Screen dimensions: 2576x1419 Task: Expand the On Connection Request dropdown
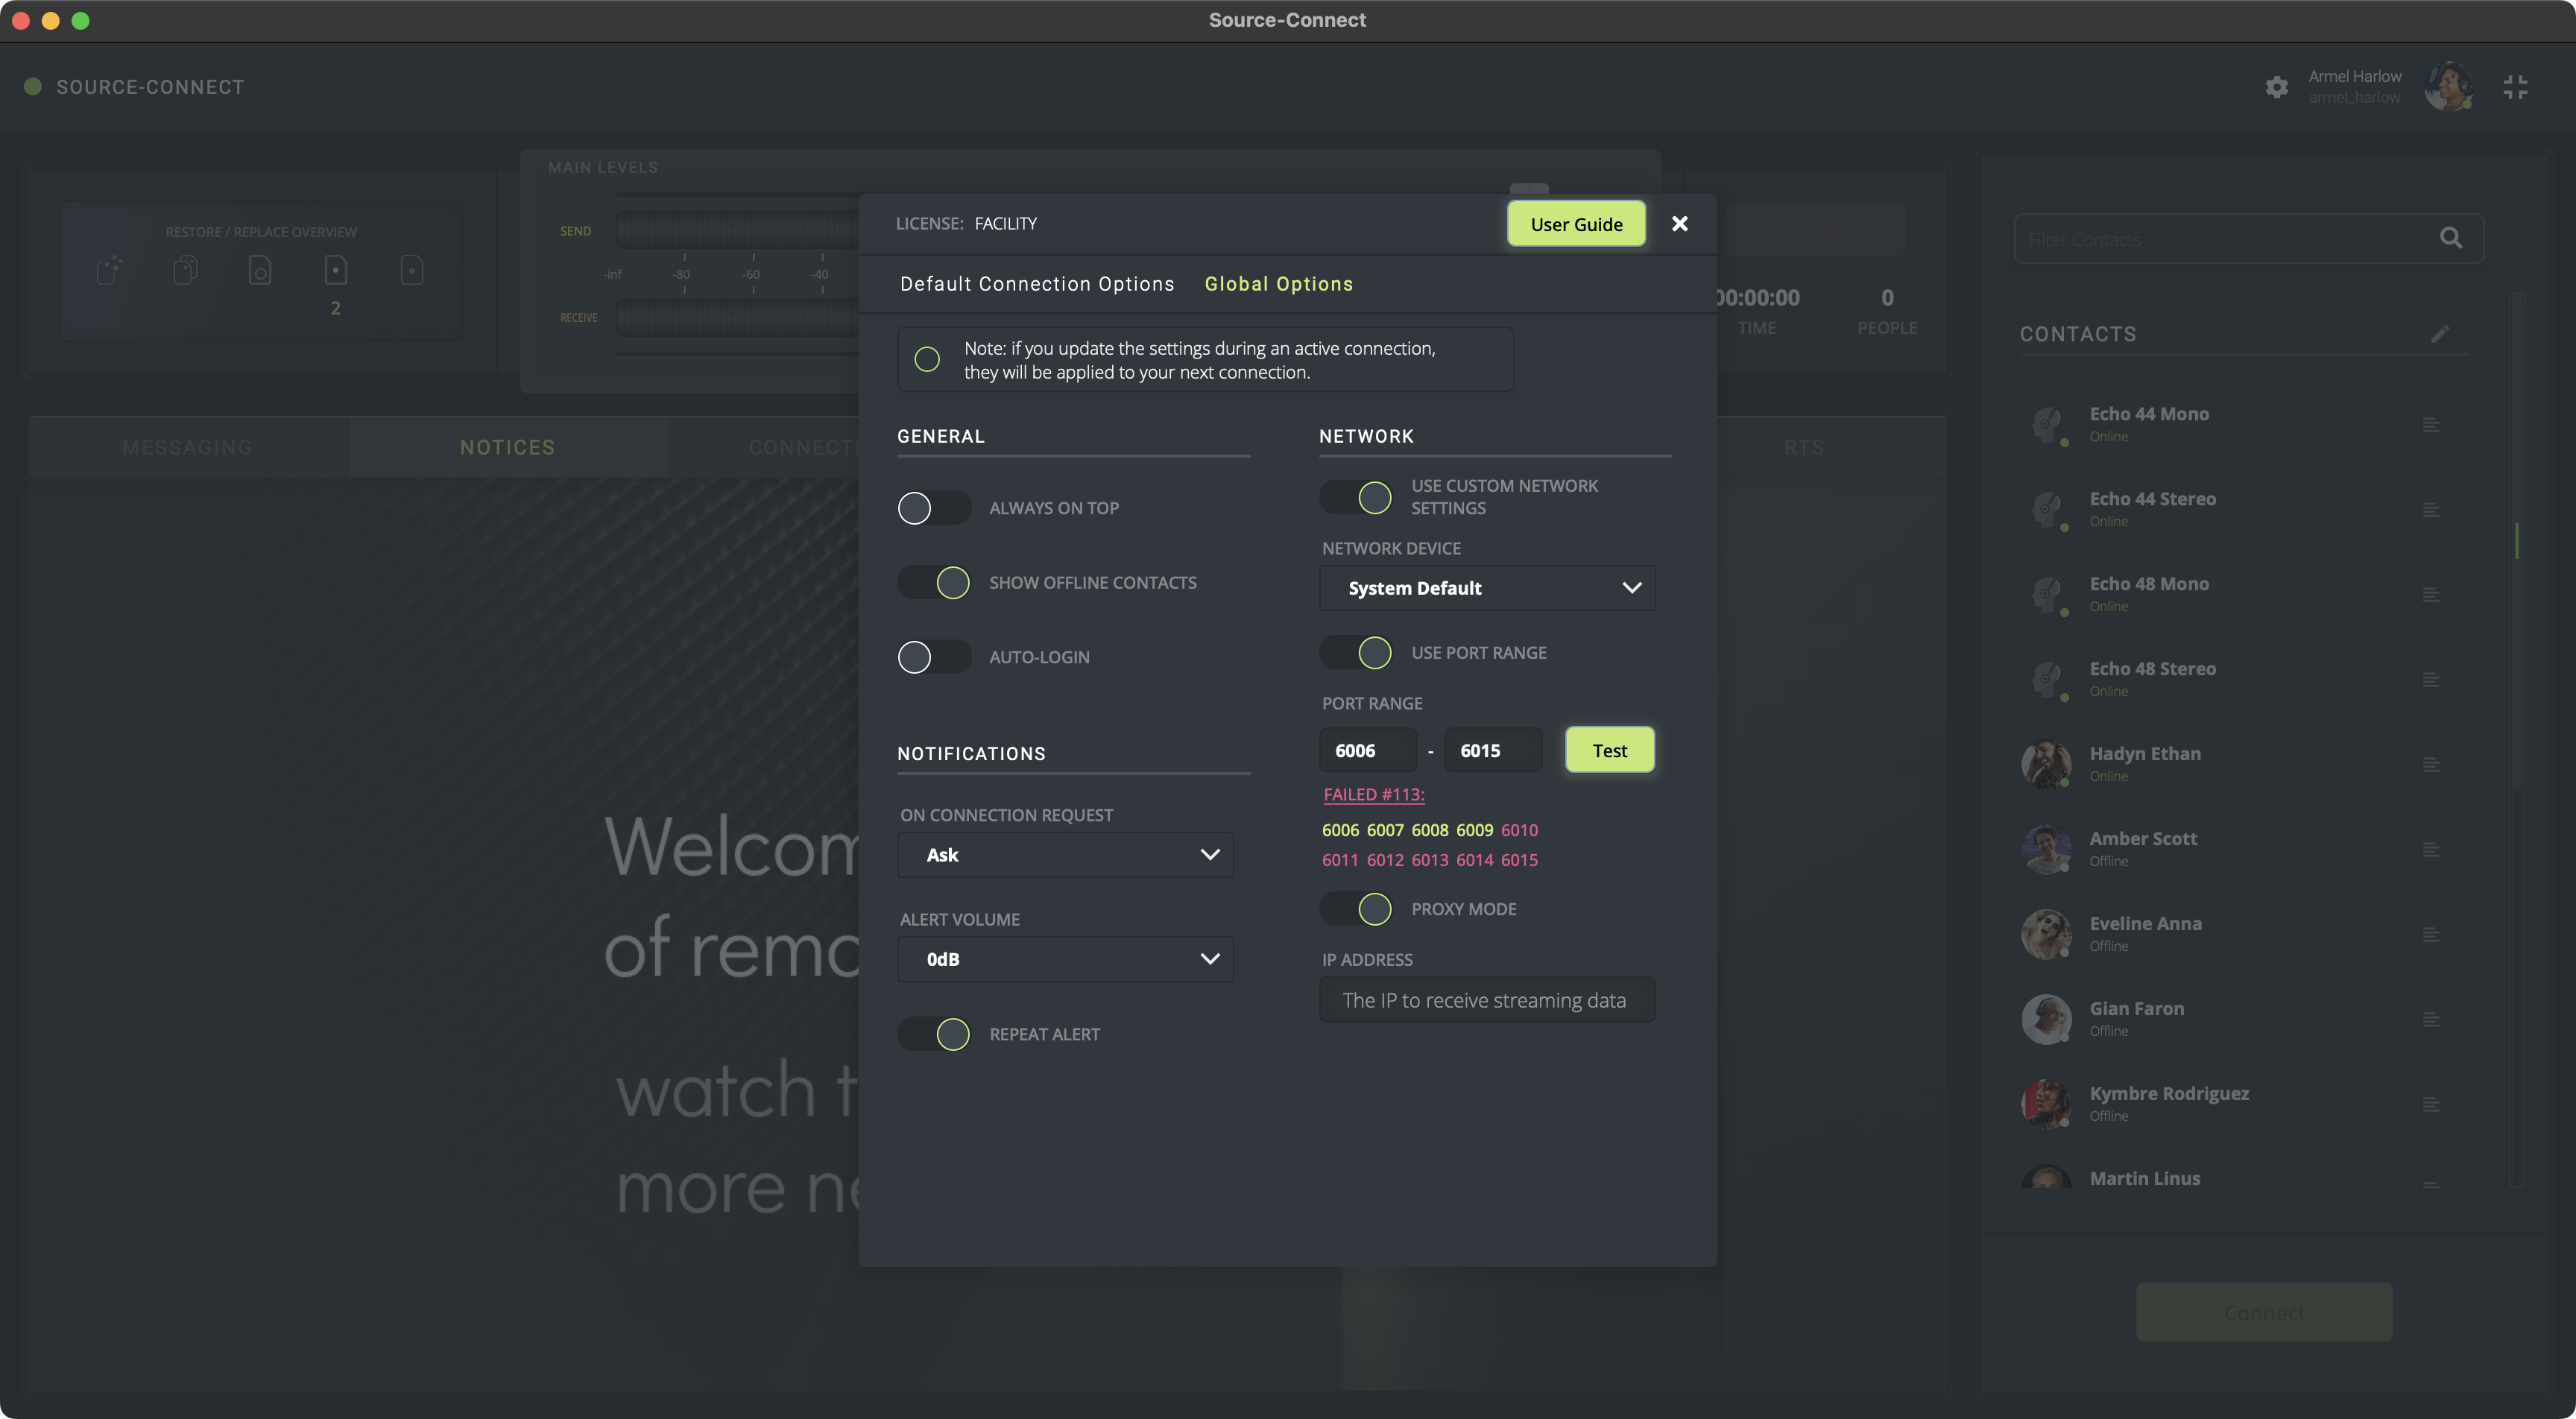[x=1065, y=855]
